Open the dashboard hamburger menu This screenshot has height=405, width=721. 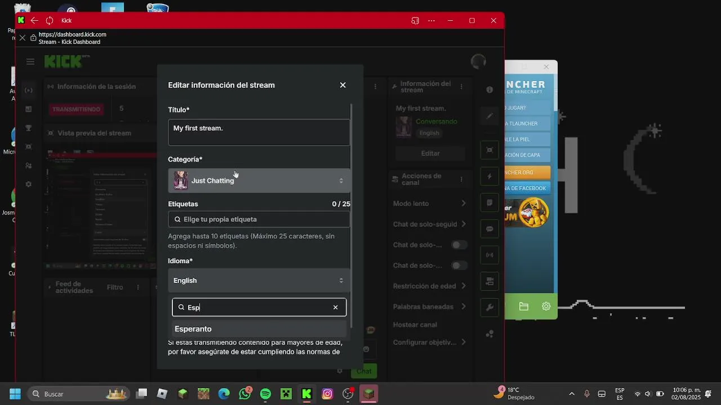(x=30, y=62)
